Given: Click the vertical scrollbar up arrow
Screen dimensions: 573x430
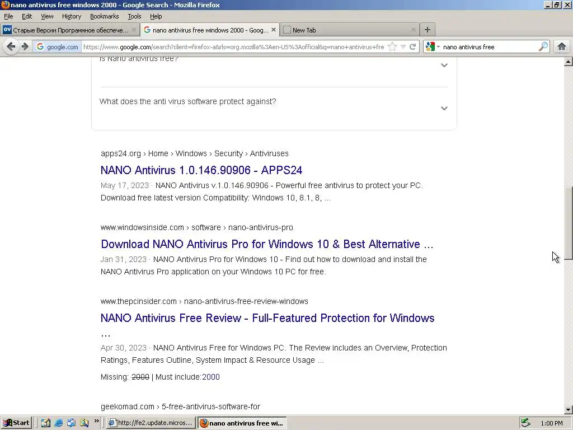Looking at the screenshot, I should point(569,62).
